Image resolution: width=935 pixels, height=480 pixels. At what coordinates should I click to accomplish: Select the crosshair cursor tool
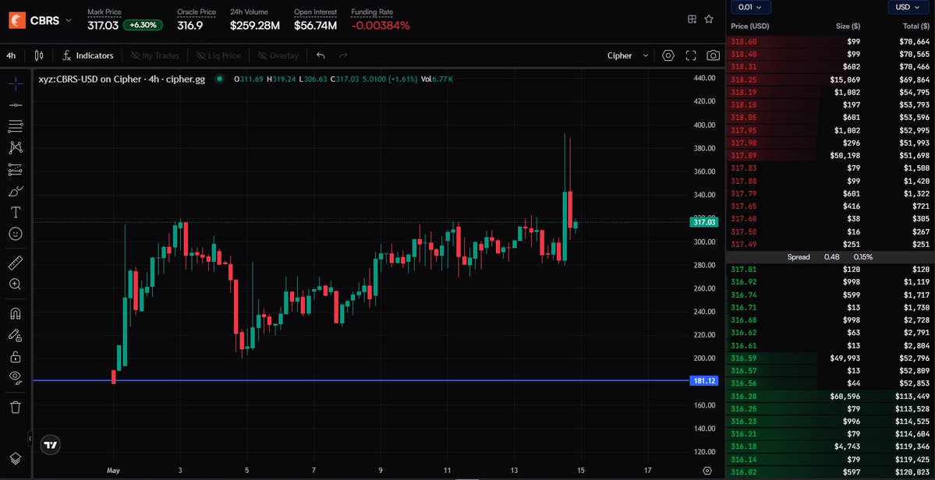16,83
